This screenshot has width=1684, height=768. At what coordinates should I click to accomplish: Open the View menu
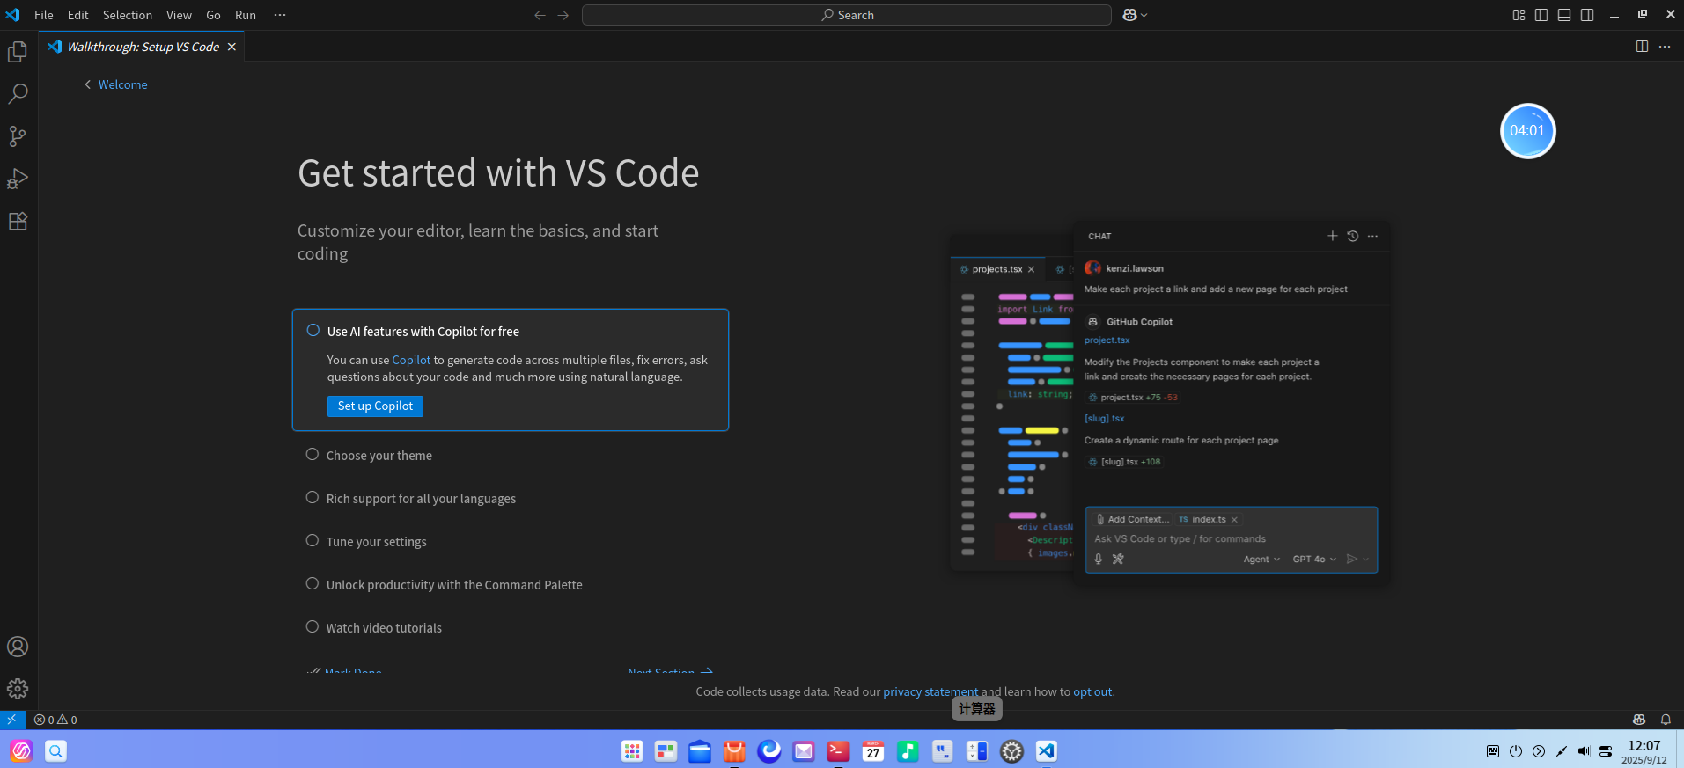point(179,15)
